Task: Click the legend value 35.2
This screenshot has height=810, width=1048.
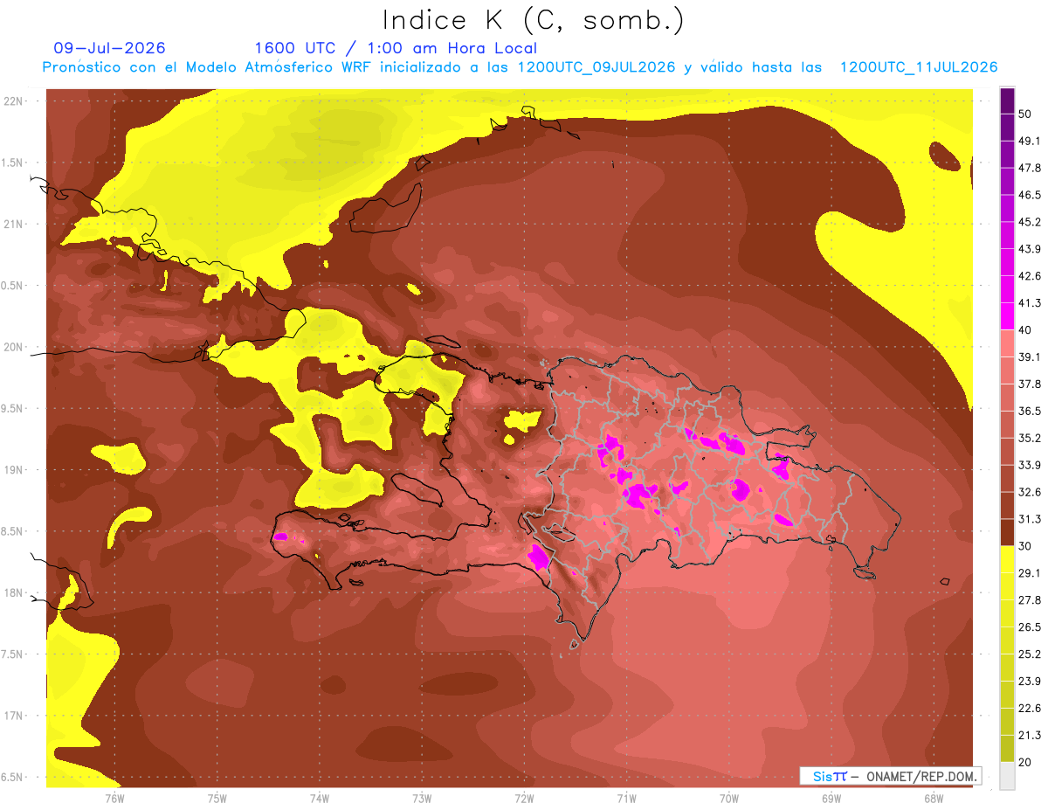Action: coord(1030,438)
